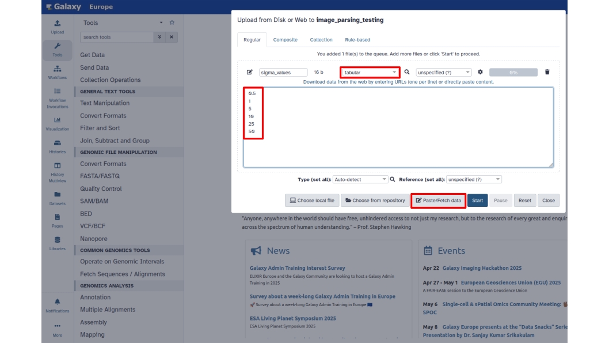
Task: Switch to the Rule-based tab
Action: click(357, 40)
